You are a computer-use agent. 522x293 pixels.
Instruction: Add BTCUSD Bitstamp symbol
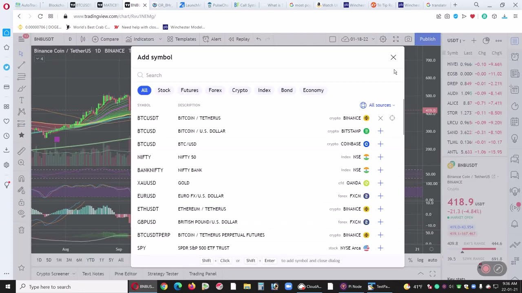coord(380,131)
